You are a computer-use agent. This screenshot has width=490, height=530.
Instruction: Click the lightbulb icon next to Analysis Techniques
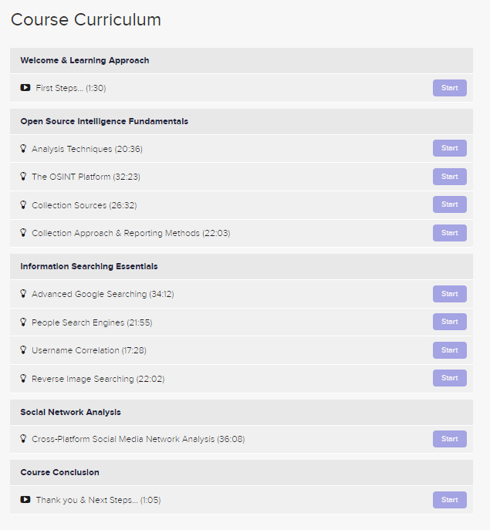pos(23,148)
